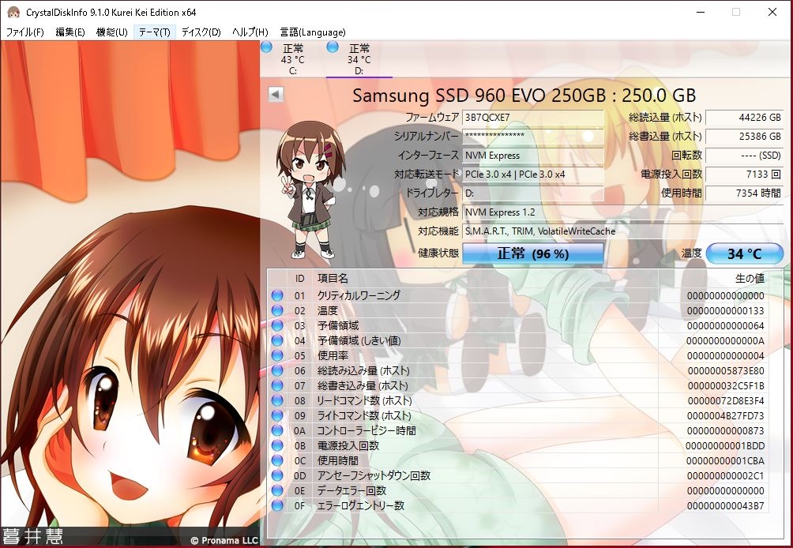The width and height of the screenshot is (793, 548).
Task: Click the firmware field 3B7QCXE7
Action: (x=533, y=118)
